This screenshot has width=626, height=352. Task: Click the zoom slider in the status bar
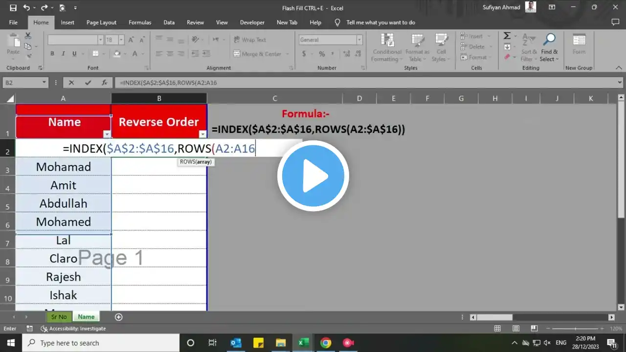pyautogui.click(x=576, y=329)
